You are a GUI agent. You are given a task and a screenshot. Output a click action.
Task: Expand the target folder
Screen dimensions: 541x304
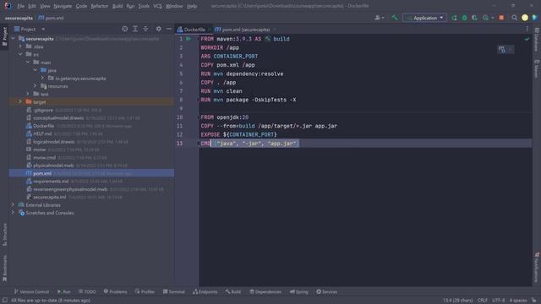(x=20, y=102)
